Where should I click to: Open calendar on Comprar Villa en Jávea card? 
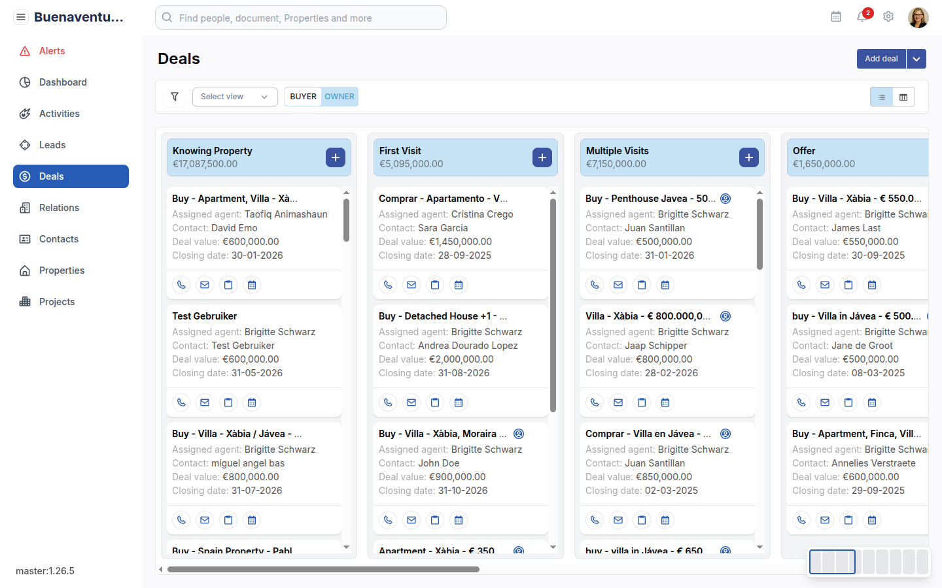(x=665, y=520)
